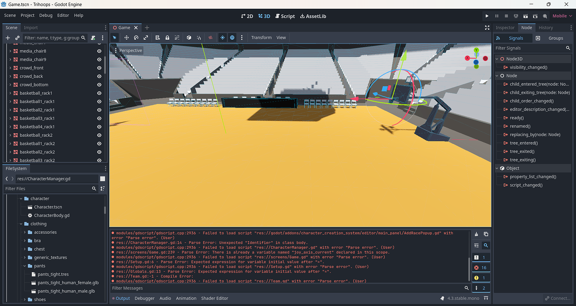Toggle preview environment globe icon
The height and width of the screenshot is (306, 576).
tap(232, 38)
